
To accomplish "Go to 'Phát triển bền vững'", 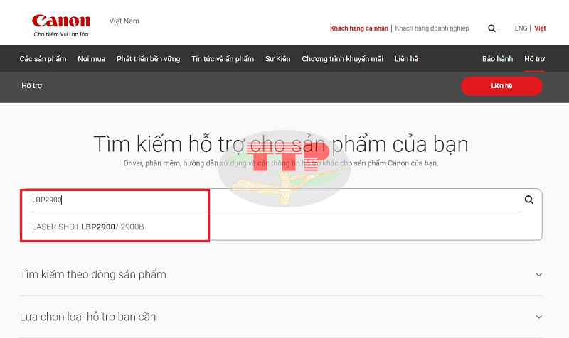I will coord(149,59).
